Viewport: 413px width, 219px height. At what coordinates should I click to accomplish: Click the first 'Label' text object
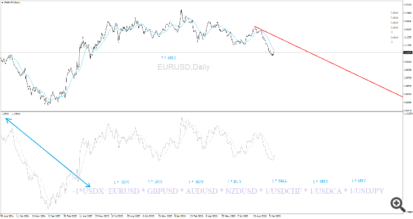pos(394,13)
